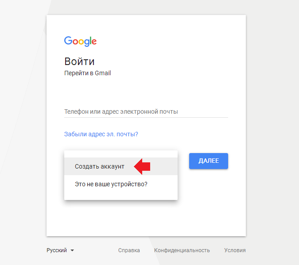
Task: Click empty white space at the card's bottom
Action: click(146, 221)
